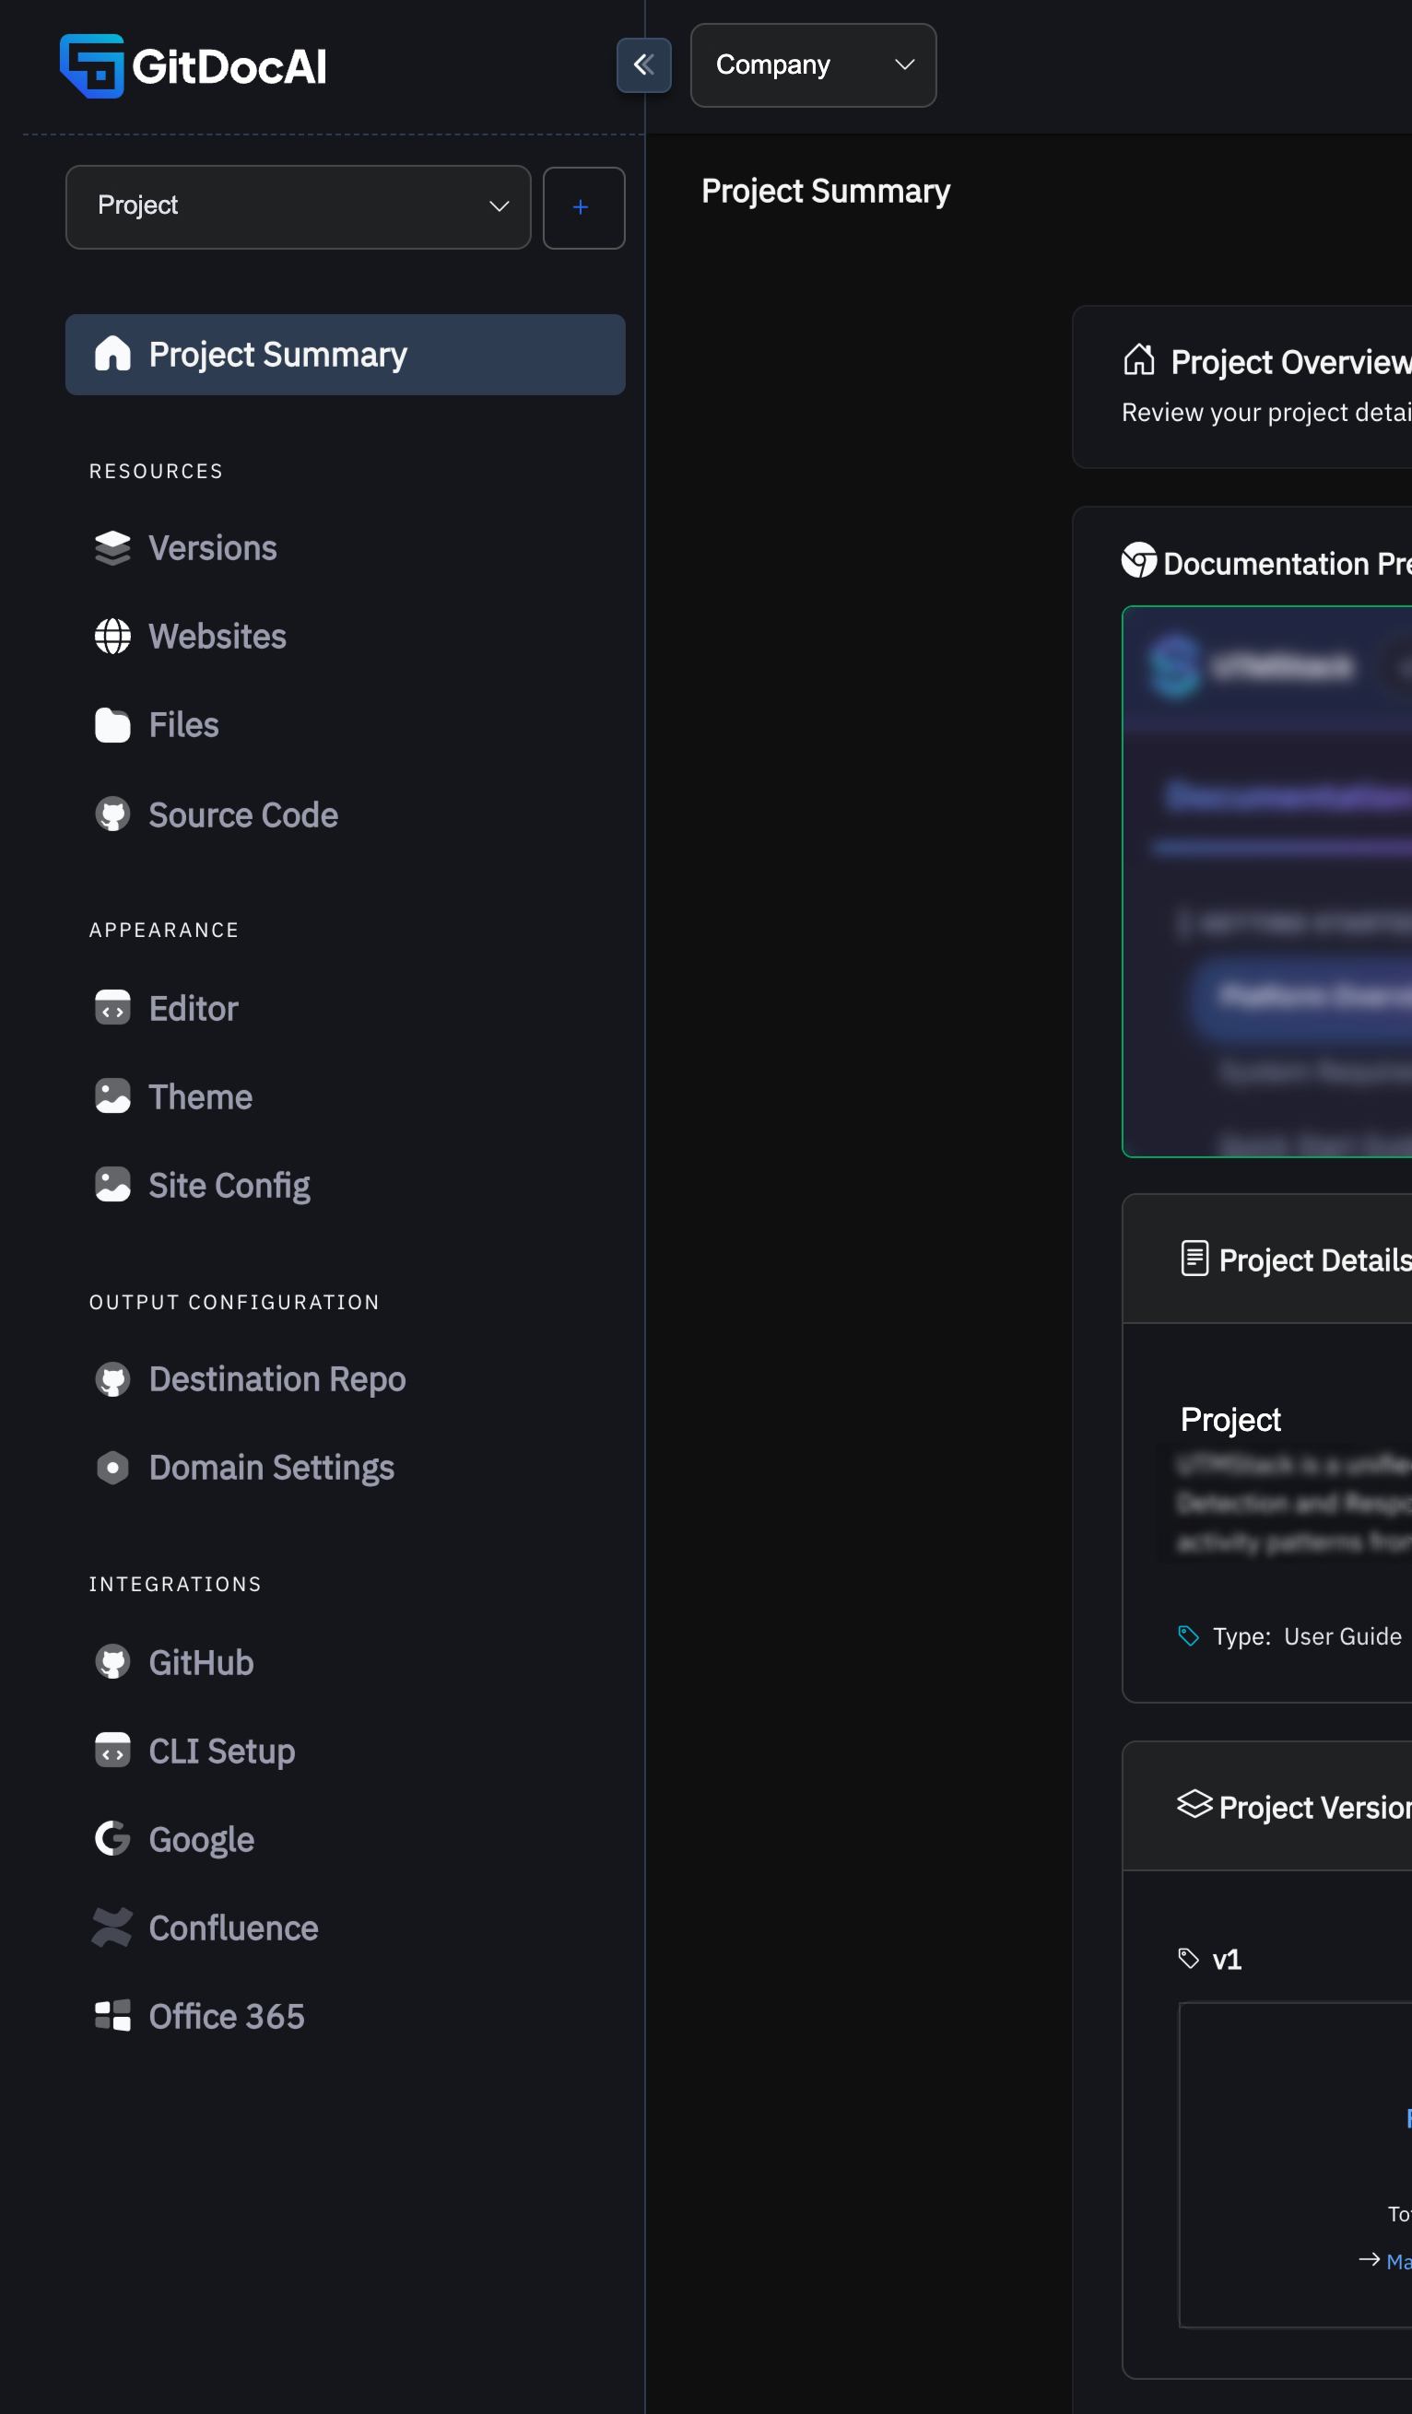Open Domain Settings page

[x=271, y=1467]
